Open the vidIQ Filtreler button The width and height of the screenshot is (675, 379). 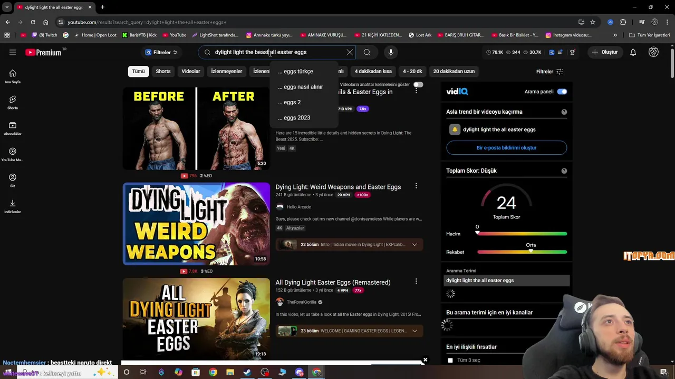(161, 52)
